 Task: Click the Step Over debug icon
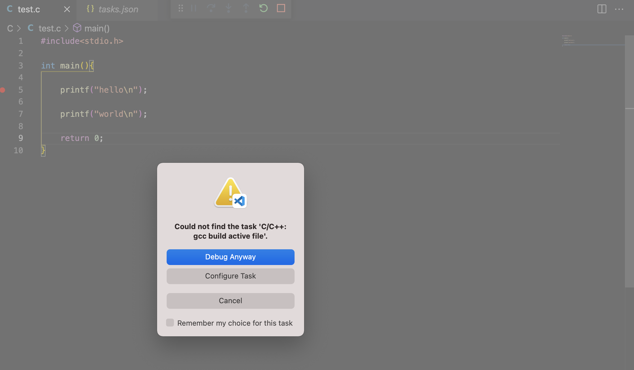pyautogui.click(x=211, y=8)
